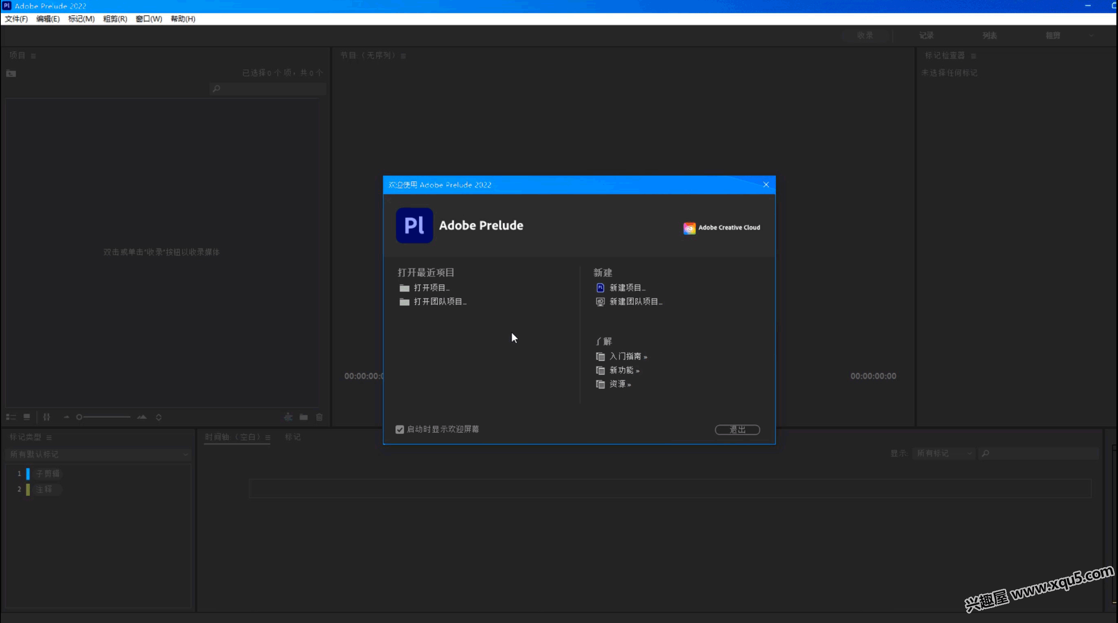
Task: Click the marker search field
Action: pyautogui.click(x=1039, y=453)
